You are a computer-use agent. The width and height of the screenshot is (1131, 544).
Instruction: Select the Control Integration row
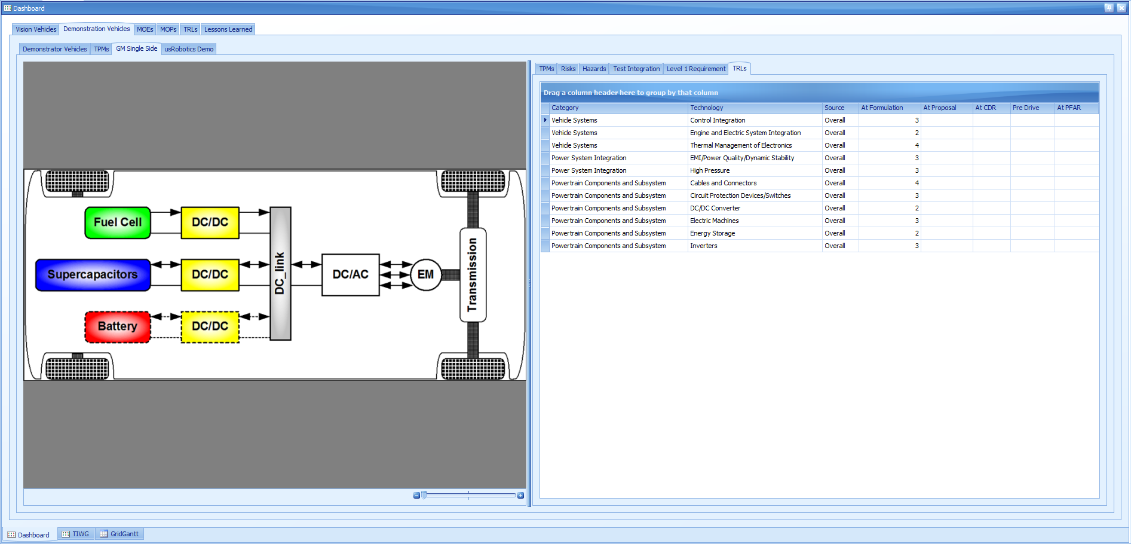tap(820, 120)
